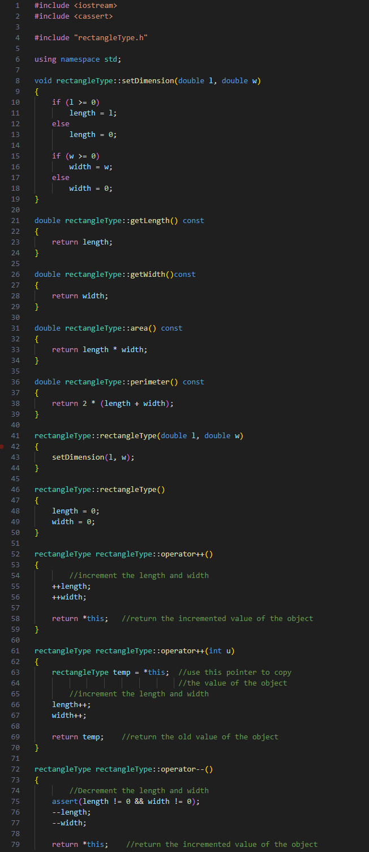
Task: Click the assert(length != 0 && width != 0) line
Action: [126, 801]
